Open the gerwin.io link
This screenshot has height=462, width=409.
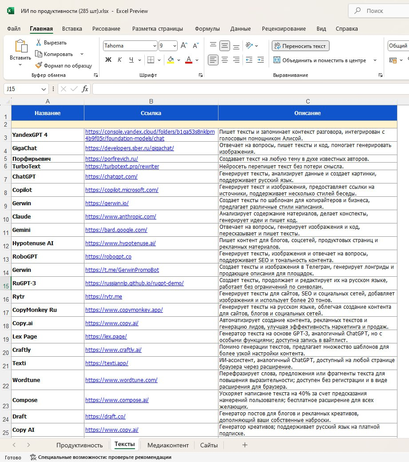107,203
